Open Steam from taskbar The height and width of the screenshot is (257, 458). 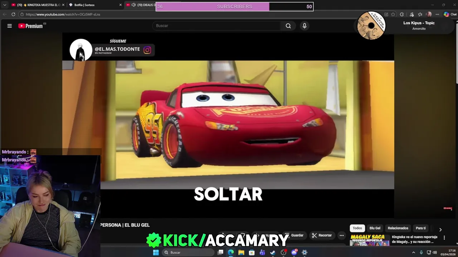(x=273, y=252)
